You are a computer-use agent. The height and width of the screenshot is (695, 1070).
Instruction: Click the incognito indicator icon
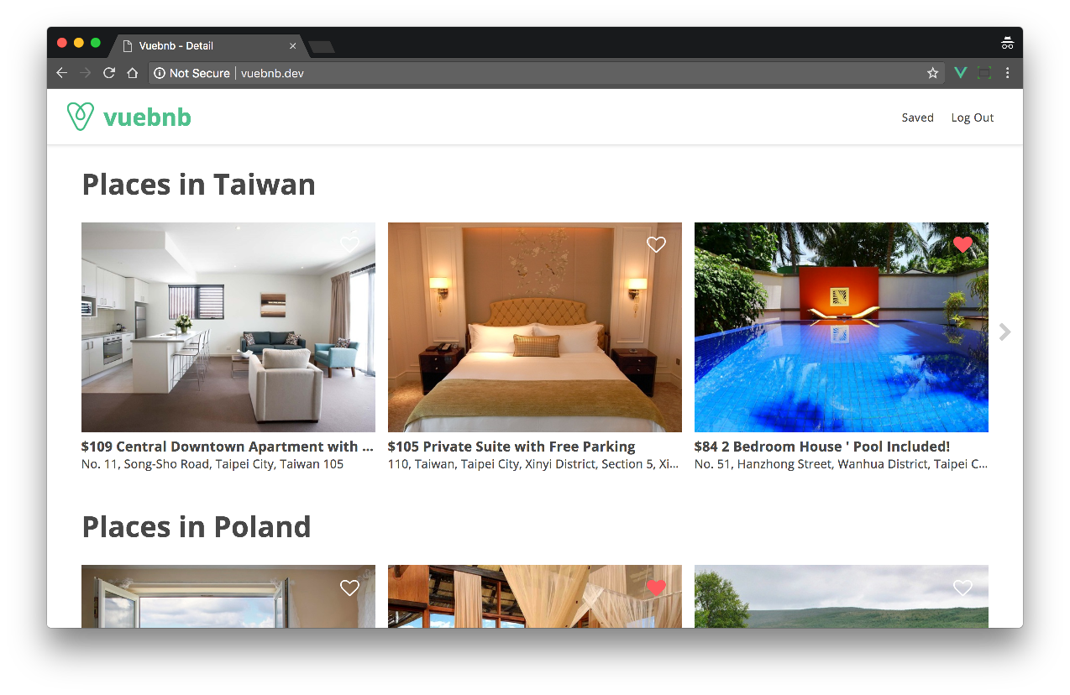coord(1008,44)
